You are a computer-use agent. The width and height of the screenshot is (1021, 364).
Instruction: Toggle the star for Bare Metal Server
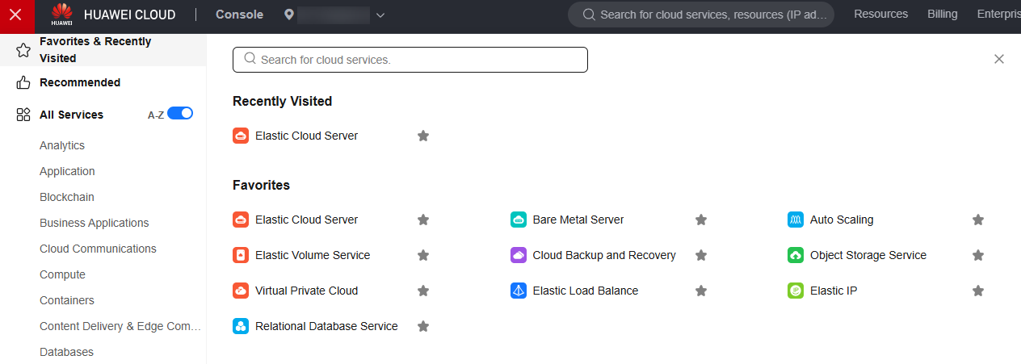pyautogui.click(x=701, y=220)
